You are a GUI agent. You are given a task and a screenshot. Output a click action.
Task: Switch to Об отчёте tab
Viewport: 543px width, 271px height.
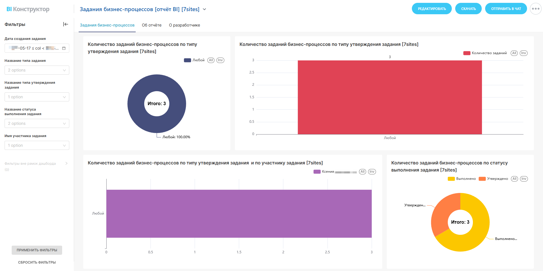pos(152,25)
